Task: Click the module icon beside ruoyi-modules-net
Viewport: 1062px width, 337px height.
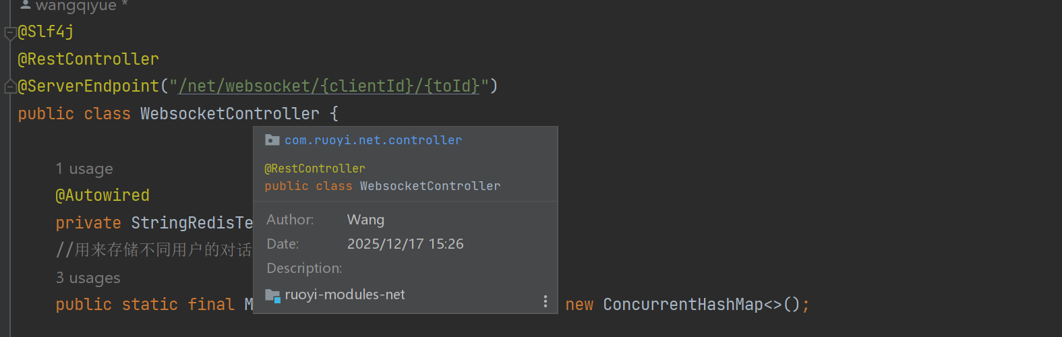Action: (272, 295)
